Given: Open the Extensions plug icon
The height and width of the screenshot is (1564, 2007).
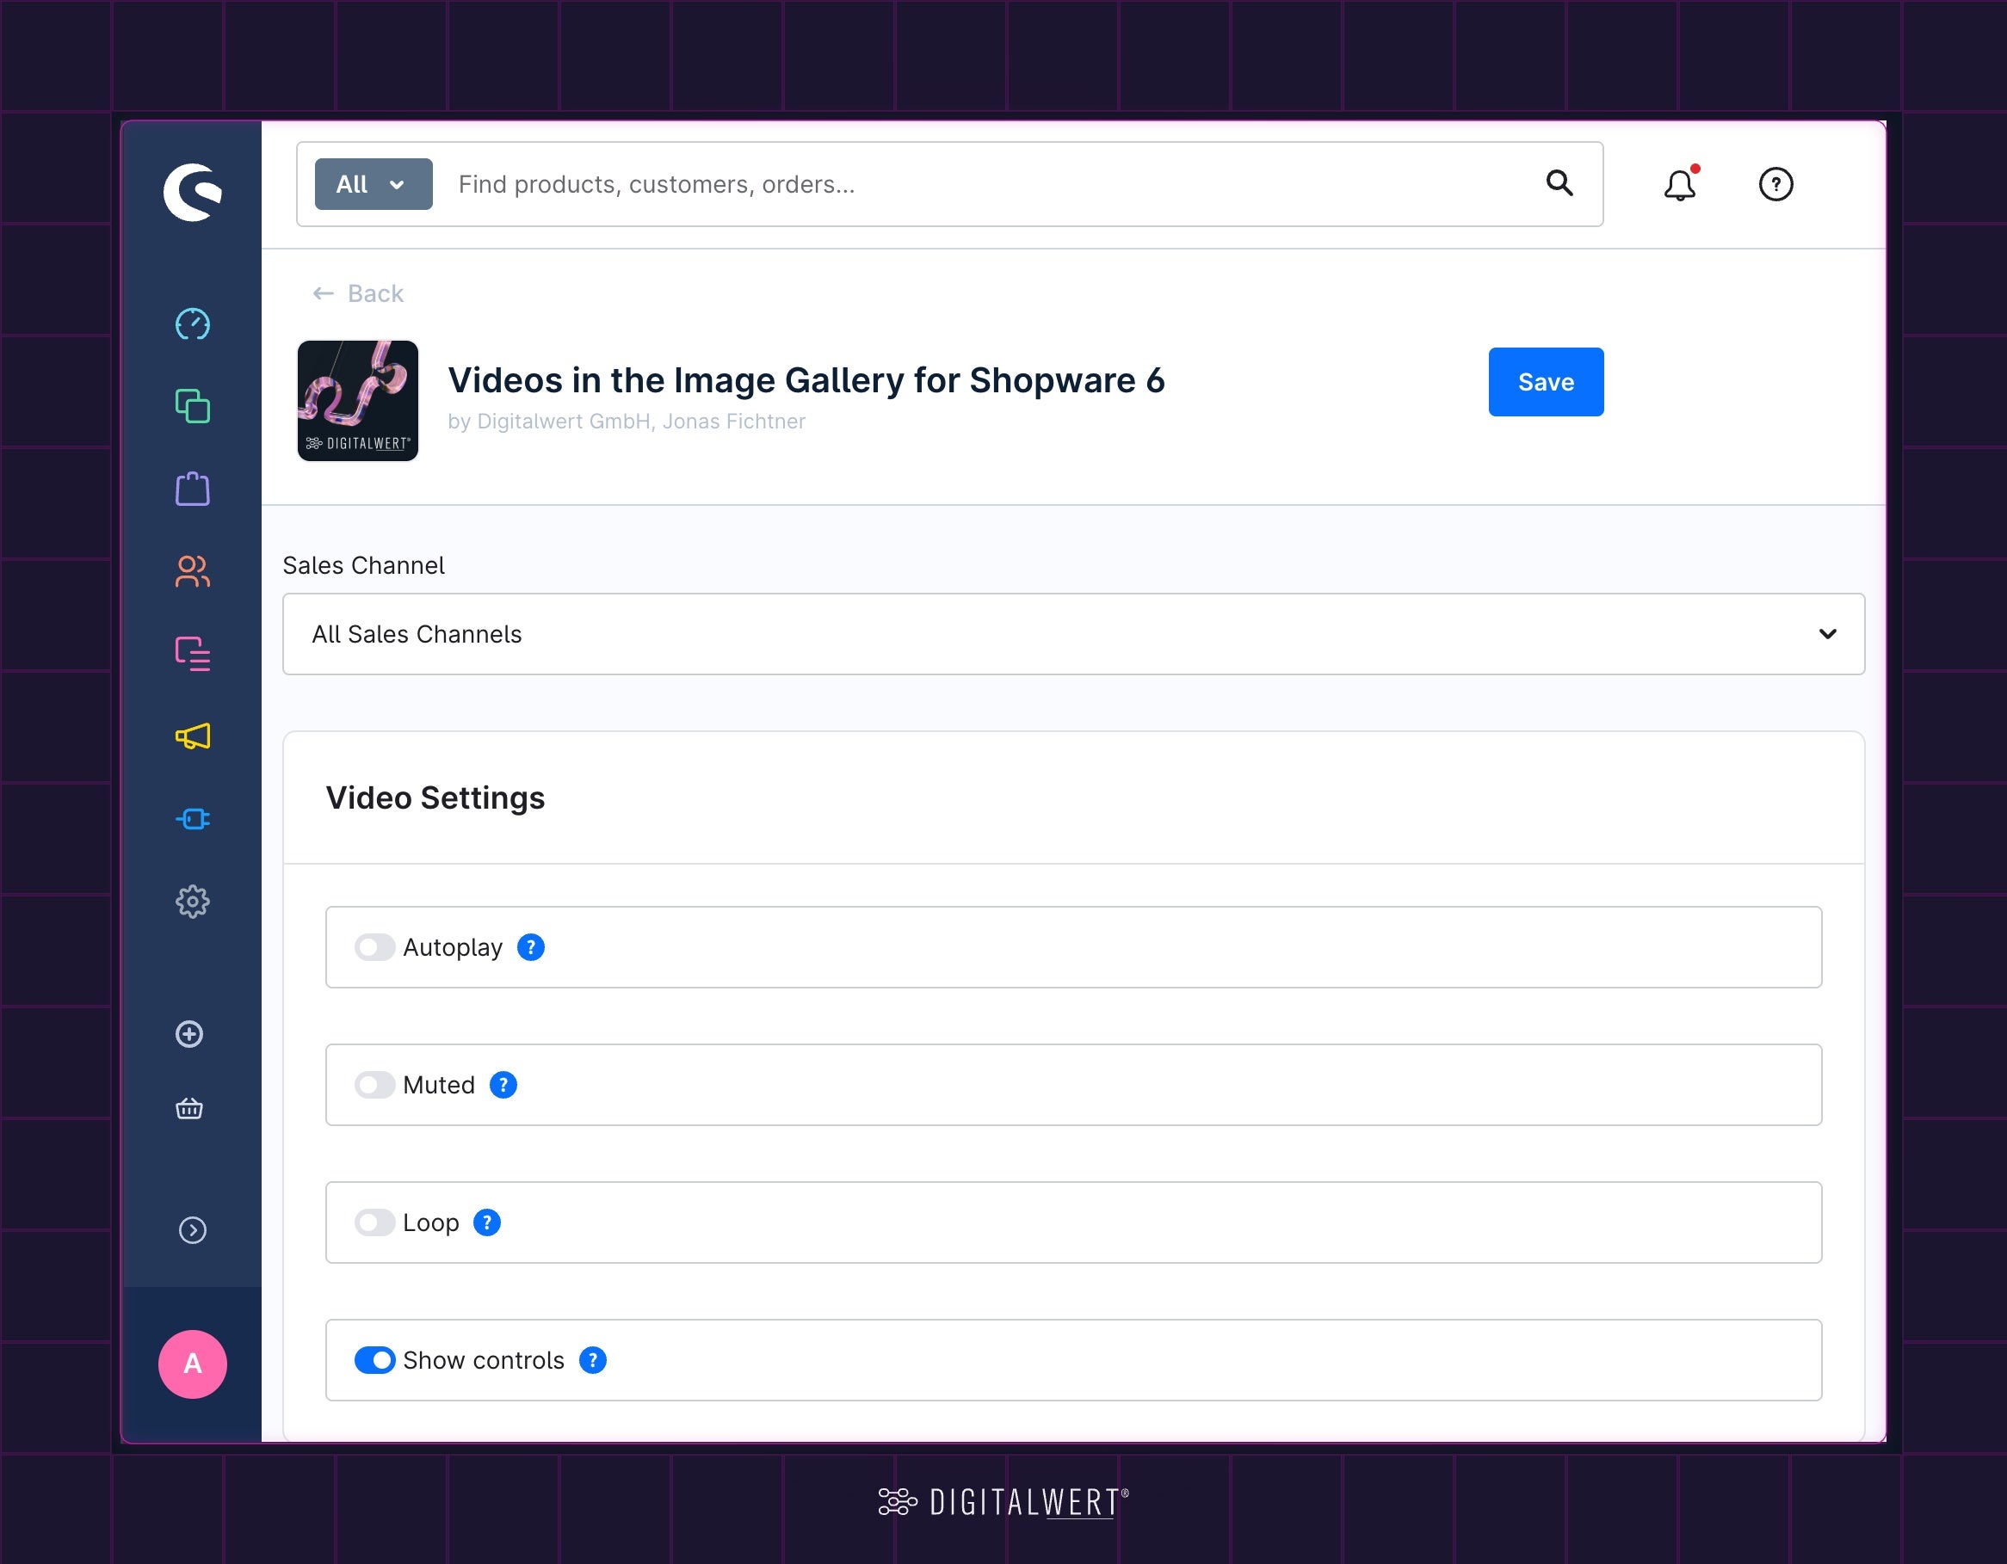Looking at the screenshot, I should tap(192, 818).
